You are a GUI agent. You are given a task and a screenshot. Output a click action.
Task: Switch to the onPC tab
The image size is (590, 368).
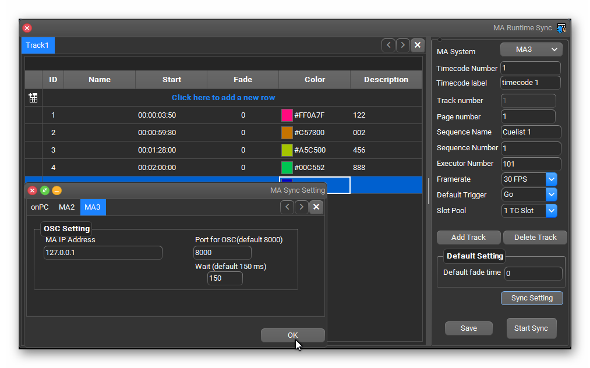40,207
